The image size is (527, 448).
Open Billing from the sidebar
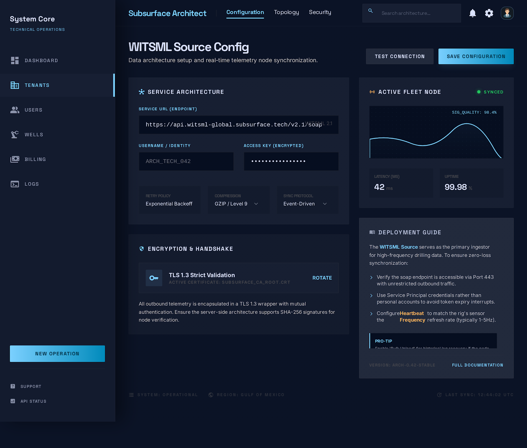tap(15, 159)
